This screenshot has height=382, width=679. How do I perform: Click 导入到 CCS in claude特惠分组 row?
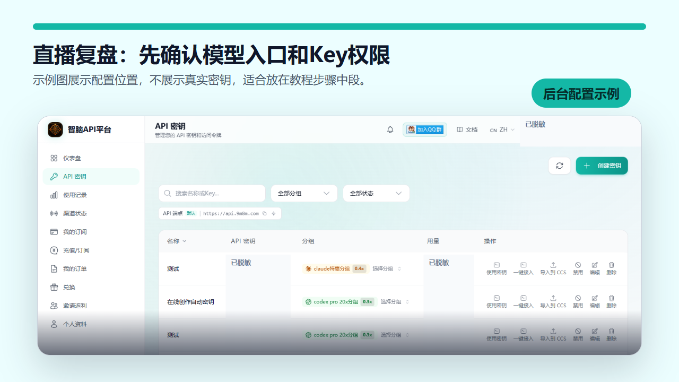(553, 268)
